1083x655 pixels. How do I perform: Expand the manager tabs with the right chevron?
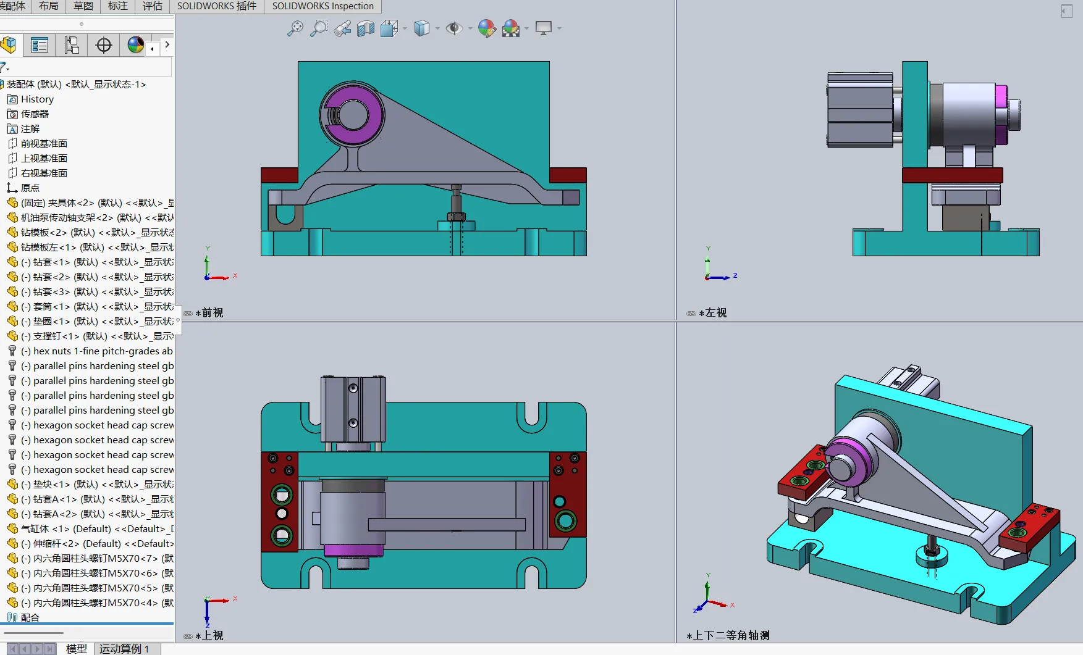coord(167,45)
